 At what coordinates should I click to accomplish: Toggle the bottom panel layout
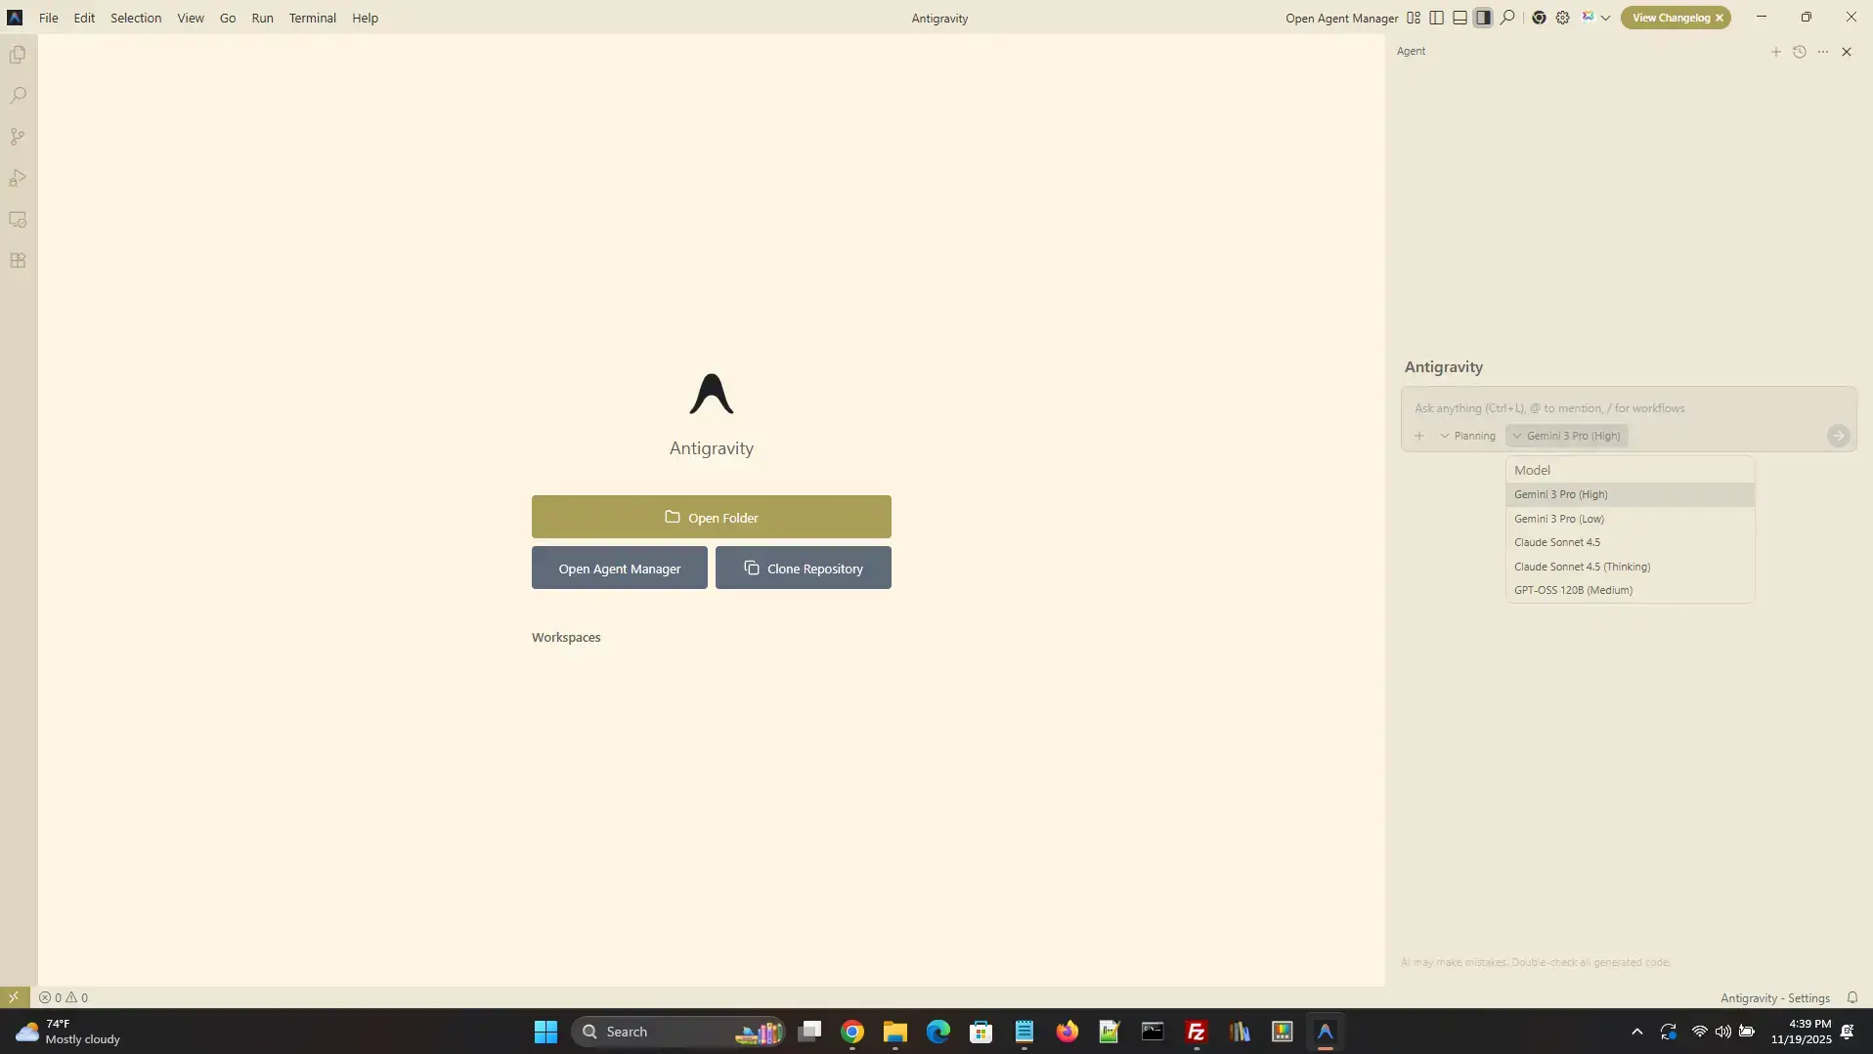(1459, 18)
